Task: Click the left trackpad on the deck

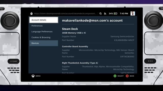Action: 10,44
